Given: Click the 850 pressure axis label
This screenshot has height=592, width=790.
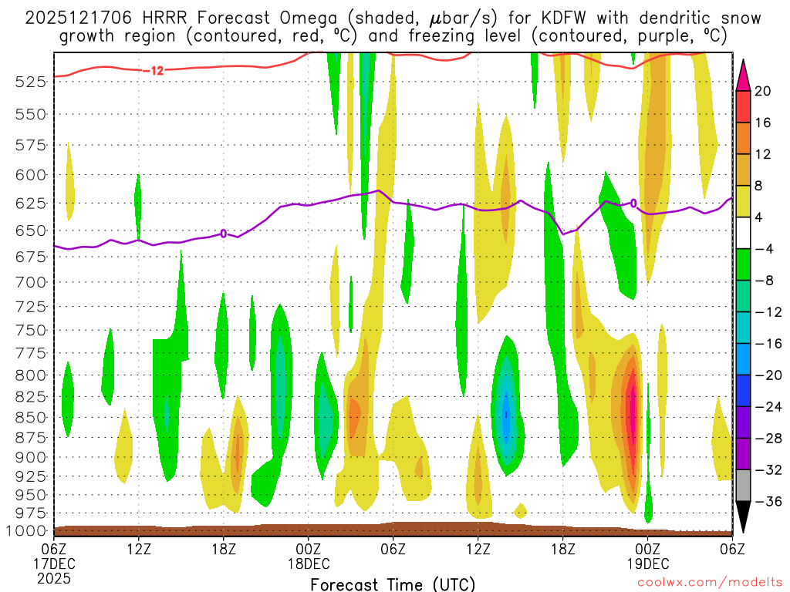Looking at the screenshot, I should tap(31, 417).
